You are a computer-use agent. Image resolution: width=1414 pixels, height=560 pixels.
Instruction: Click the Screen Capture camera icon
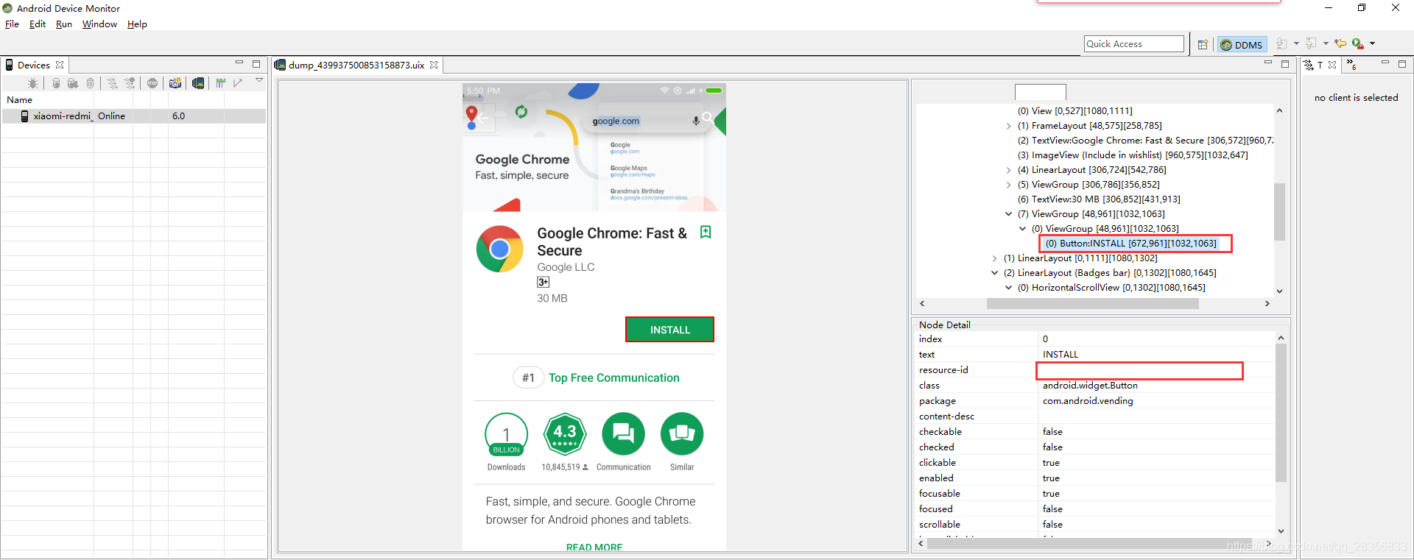coord(175,83)
